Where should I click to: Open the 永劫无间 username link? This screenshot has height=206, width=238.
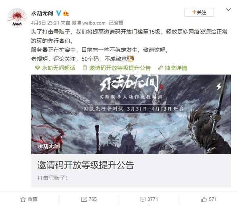pyautogui.click(x=42, y=13)
